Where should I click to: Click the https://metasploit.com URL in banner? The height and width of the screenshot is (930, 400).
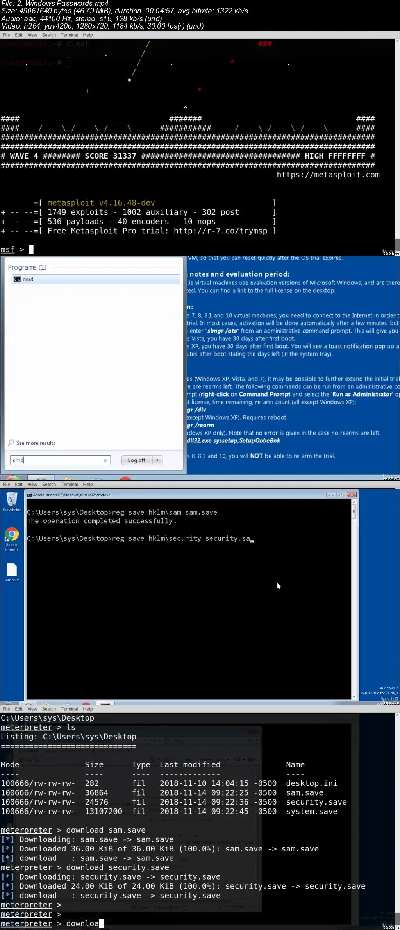click(x=328, y=175)
